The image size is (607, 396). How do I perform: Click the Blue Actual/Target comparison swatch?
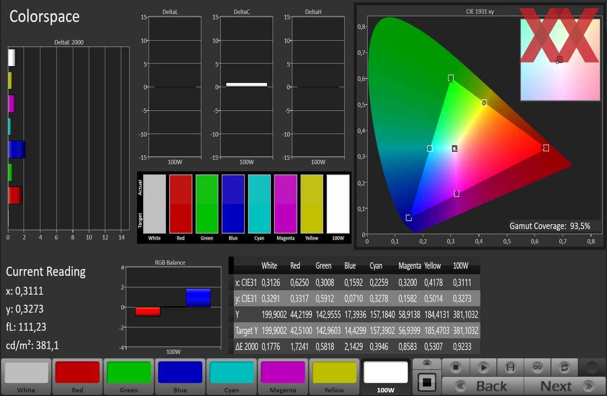[x=233, y=204]
